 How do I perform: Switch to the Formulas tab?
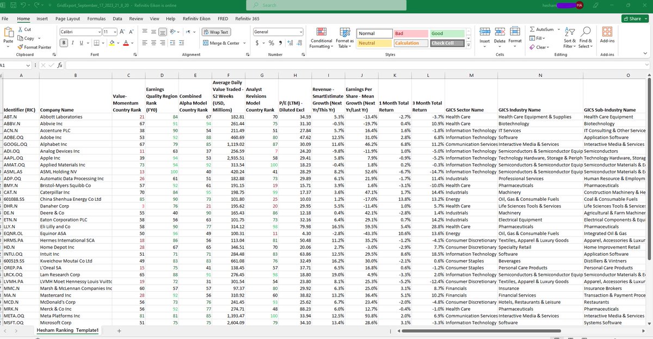click(x=96, y=19)
